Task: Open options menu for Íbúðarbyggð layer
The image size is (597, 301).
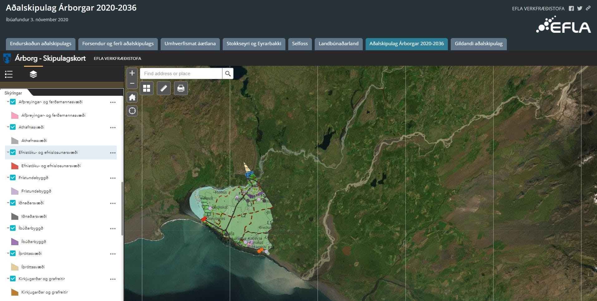Action: tap(113, 229)
